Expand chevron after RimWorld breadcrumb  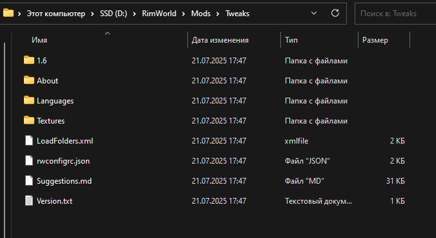[x=183, y=14]
